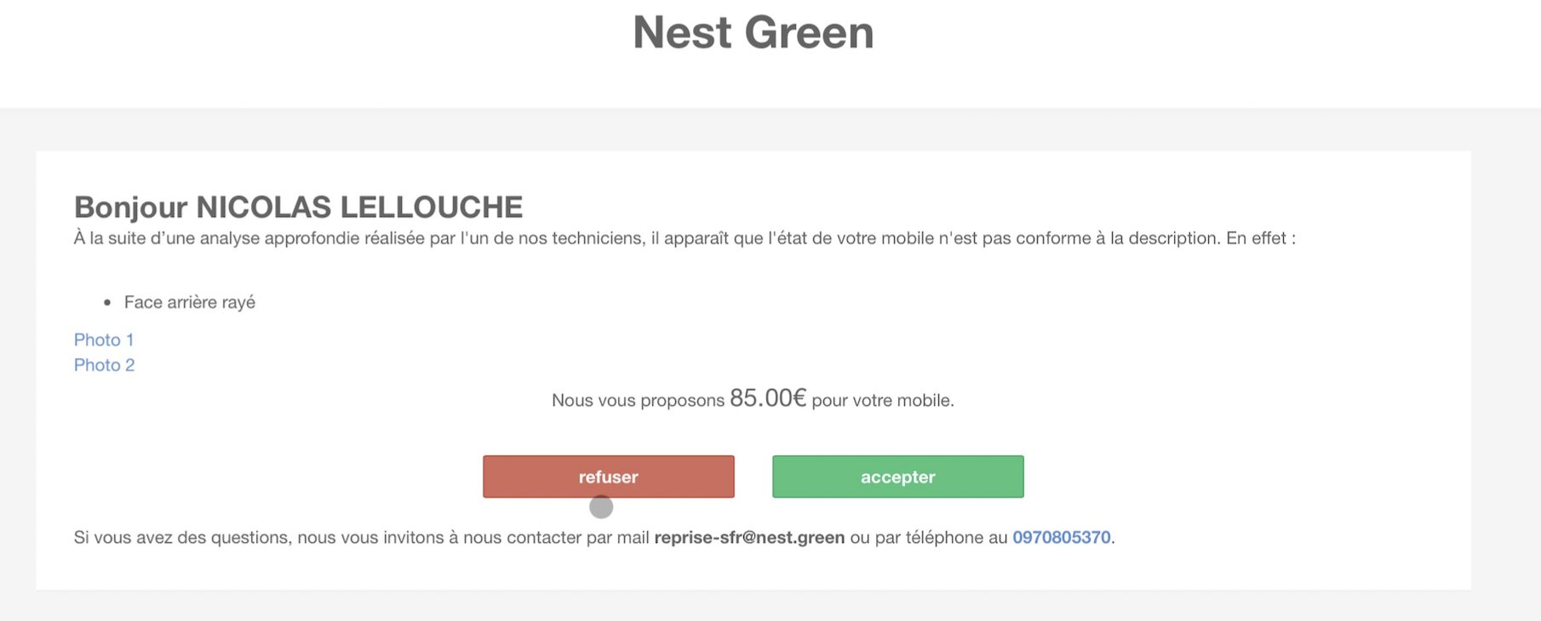This screenshot has height=621, width=1541.
Task: Call the phone number 0970805370 link
Action: pos(1061,538)
